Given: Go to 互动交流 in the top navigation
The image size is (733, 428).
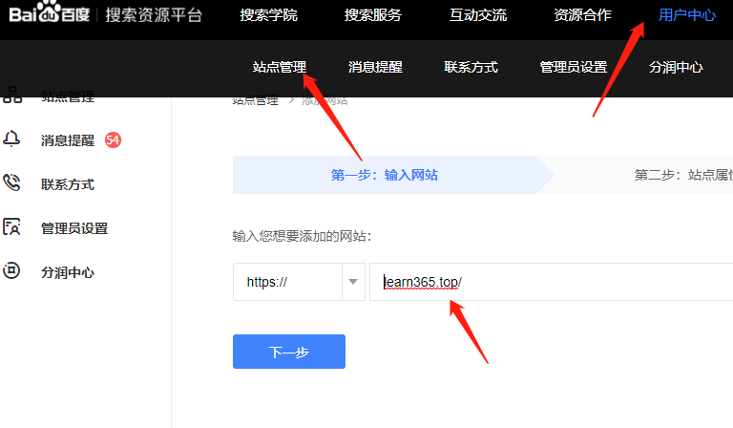Looking at the screenshot, I should click(478, 15).
